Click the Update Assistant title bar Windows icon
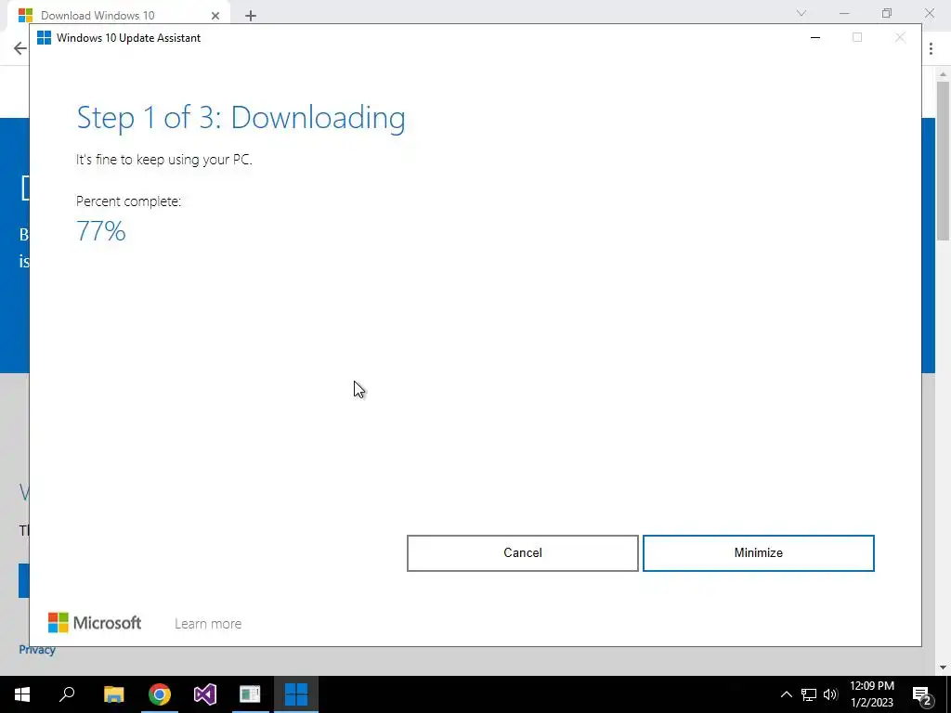The image size is (951, 713). pyautogui.click(x=44, y=37)
